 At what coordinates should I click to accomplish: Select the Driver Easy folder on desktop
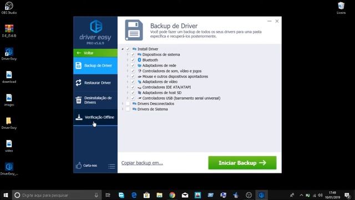click(x=9, y=123)
